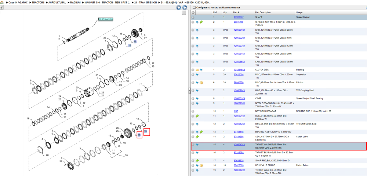Click add circle icon for 1286042C1 thrust washer
367x176 pixels.
pyautogui.click(x=193, y=170)
